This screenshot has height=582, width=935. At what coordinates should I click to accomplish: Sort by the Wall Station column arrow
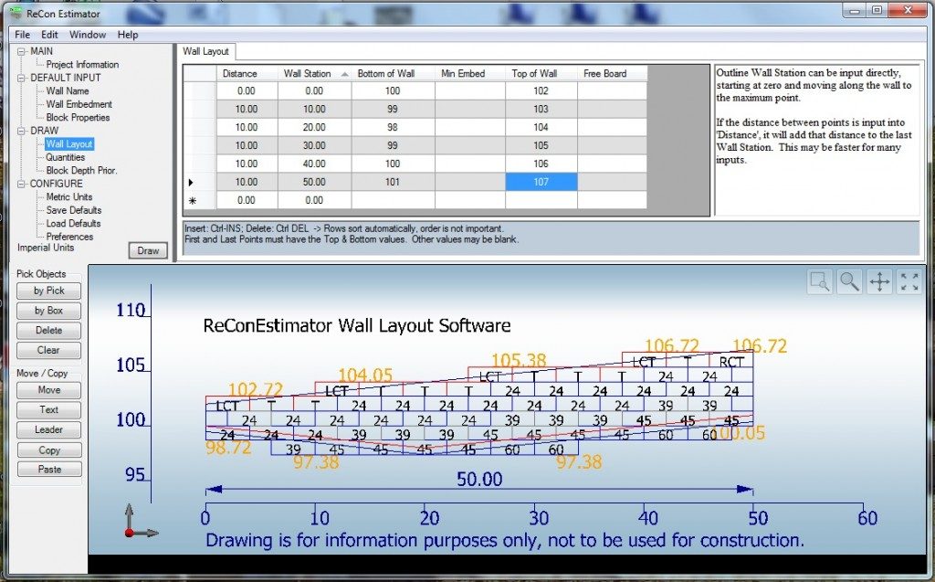coord(344,74)
